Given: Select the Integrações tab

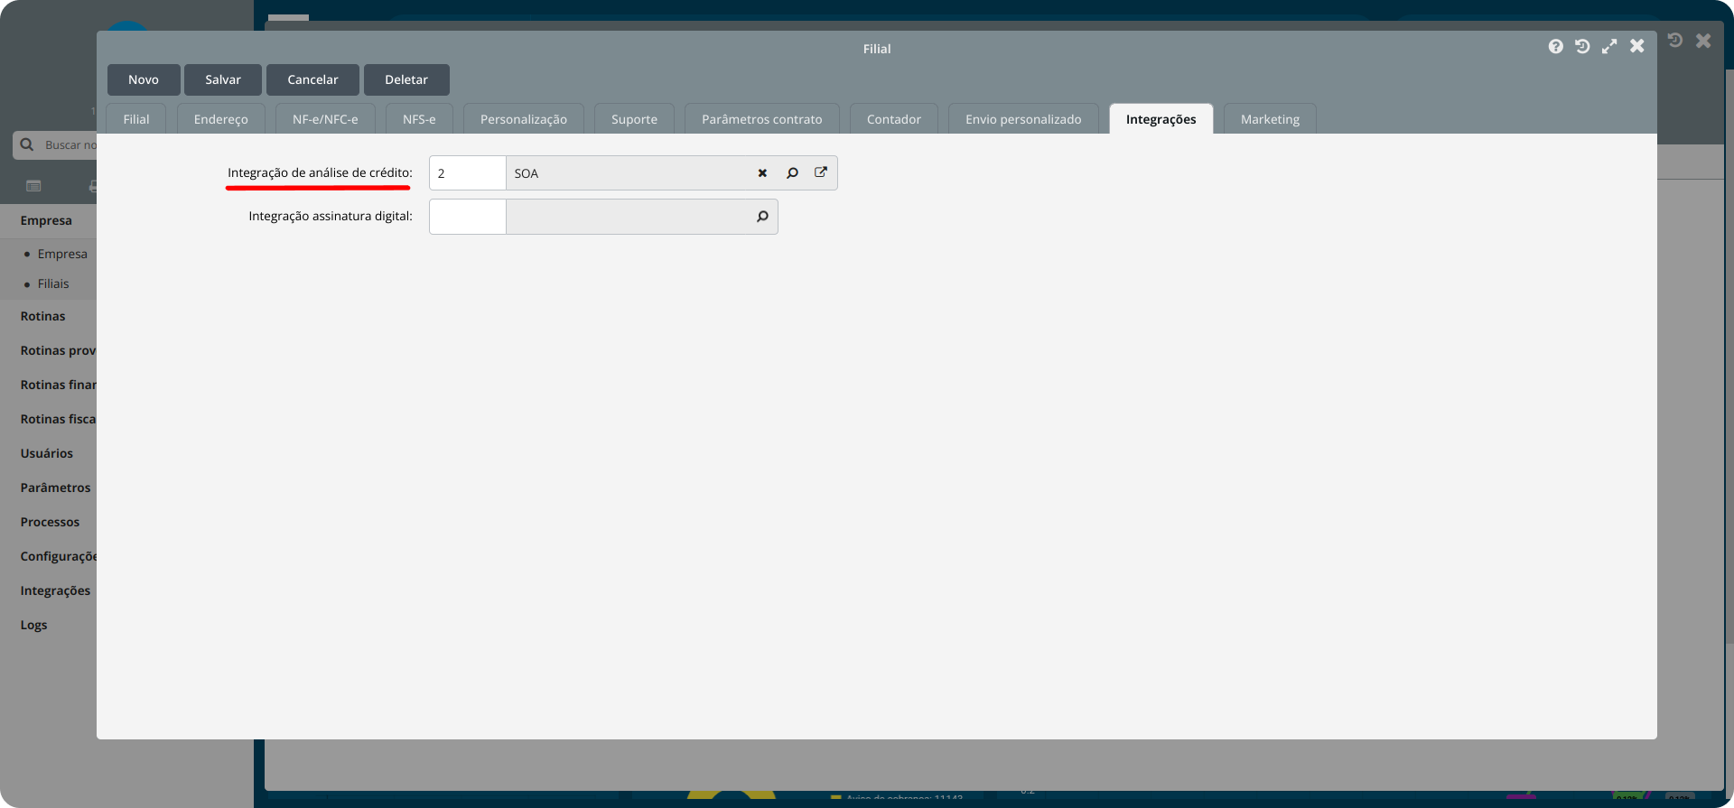Looking at the screenshot, I should pos(1161,119).
